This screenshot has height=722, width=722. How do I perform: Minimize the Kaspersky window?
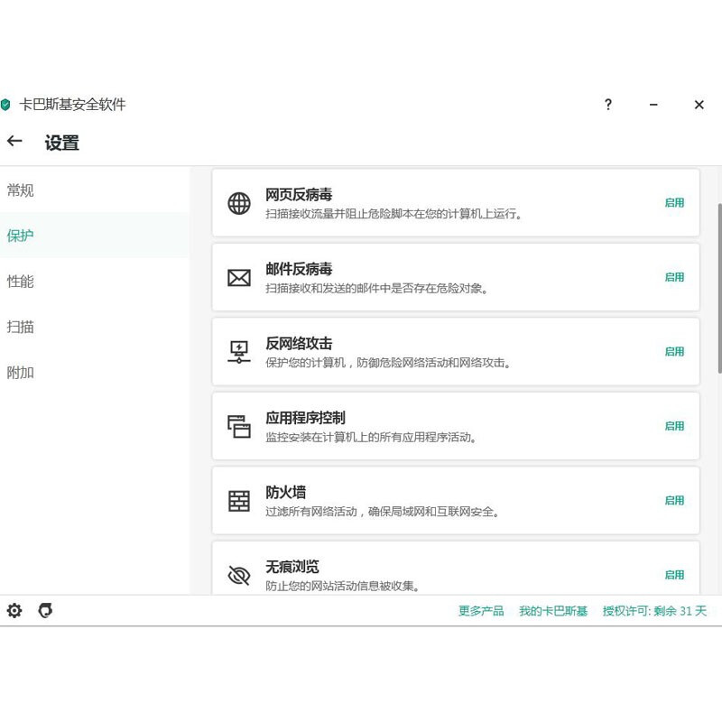tap(653, 105)
